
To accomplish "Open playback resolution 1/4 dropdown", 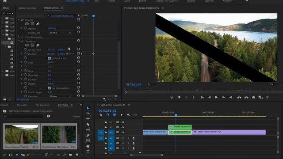I will click(275, 84).
